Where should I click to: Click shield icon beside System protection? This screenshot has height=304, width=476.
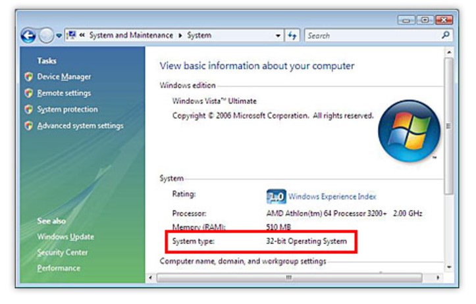pyautogui.click(x=28, y=109)
